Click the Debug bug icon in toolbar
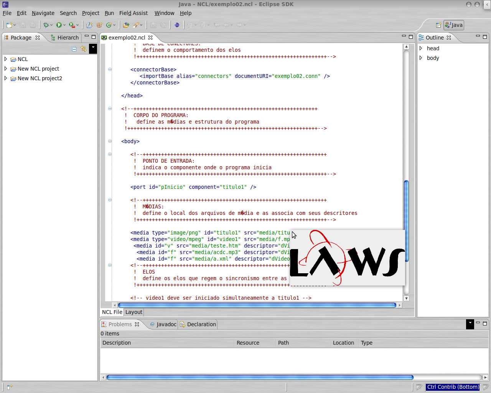This screenshot has width=491, height=393. point(46,25)
